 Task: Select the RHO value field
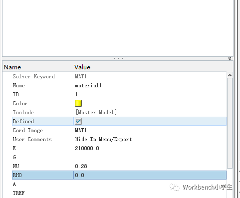[150, 175]
